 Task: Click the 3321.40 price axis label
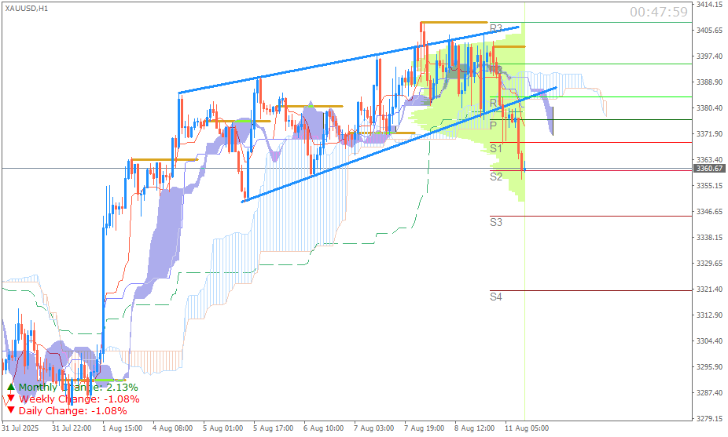coord(709,290)
